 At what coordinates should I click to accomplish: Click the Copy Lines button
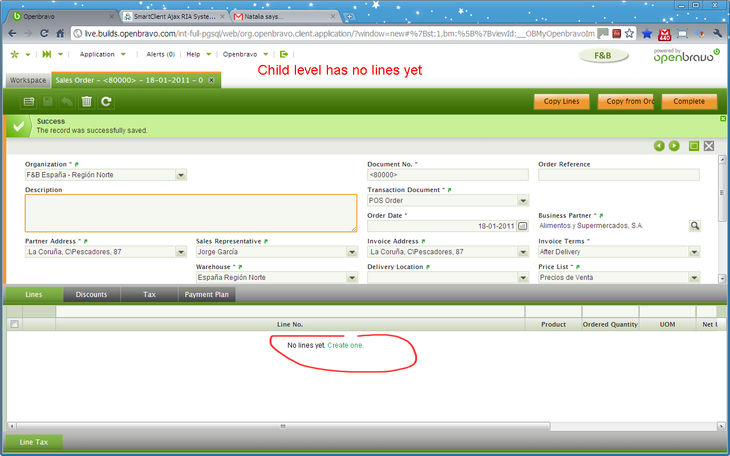point(562,101)
